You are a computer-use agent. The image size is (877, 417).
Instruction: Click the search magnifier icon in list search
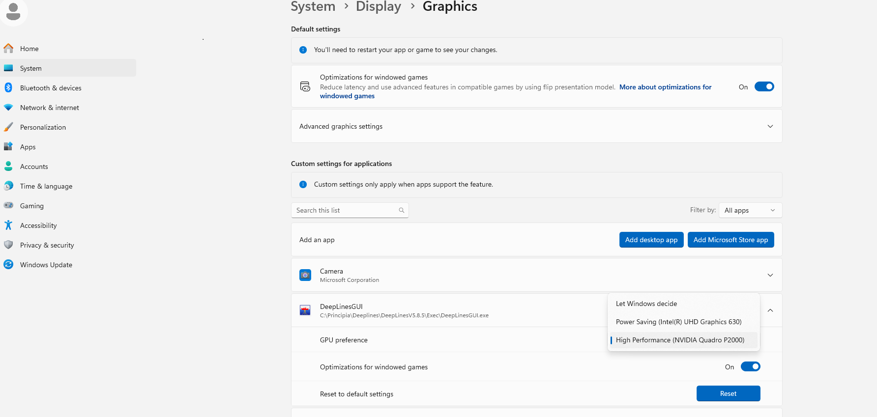click(402, 210)
